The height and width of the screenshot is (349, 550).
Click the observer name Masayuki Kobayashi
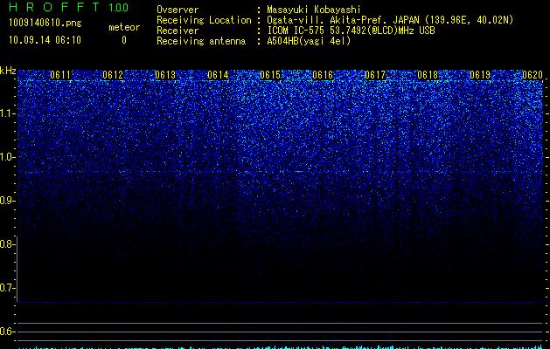point(314,10)
